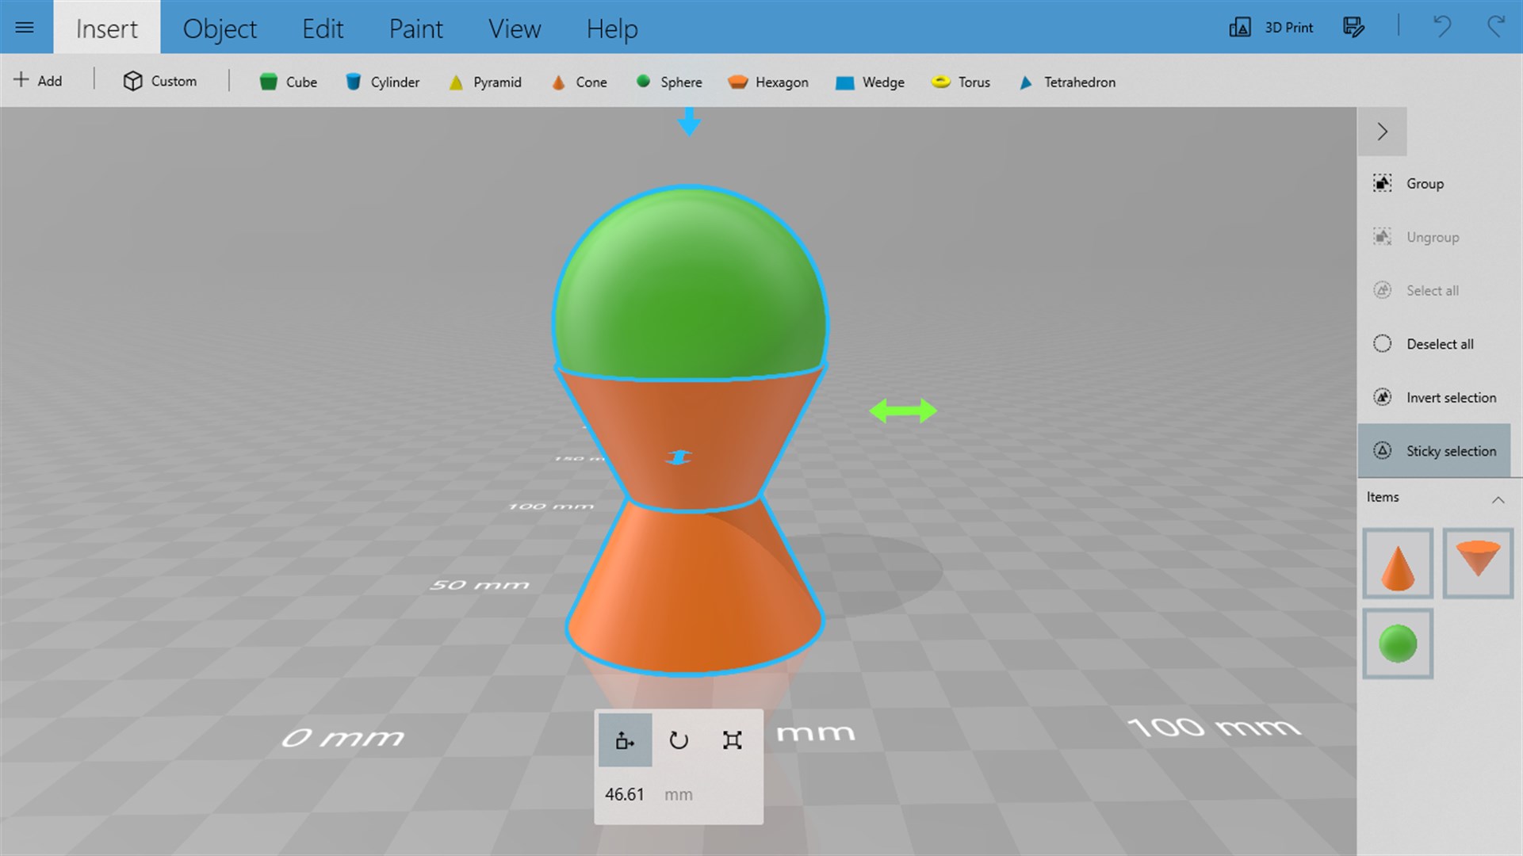
Task: Switch to the Object tab
Action: click(220, 29)
